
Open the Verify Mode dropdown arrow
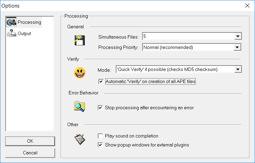point(238,69)
